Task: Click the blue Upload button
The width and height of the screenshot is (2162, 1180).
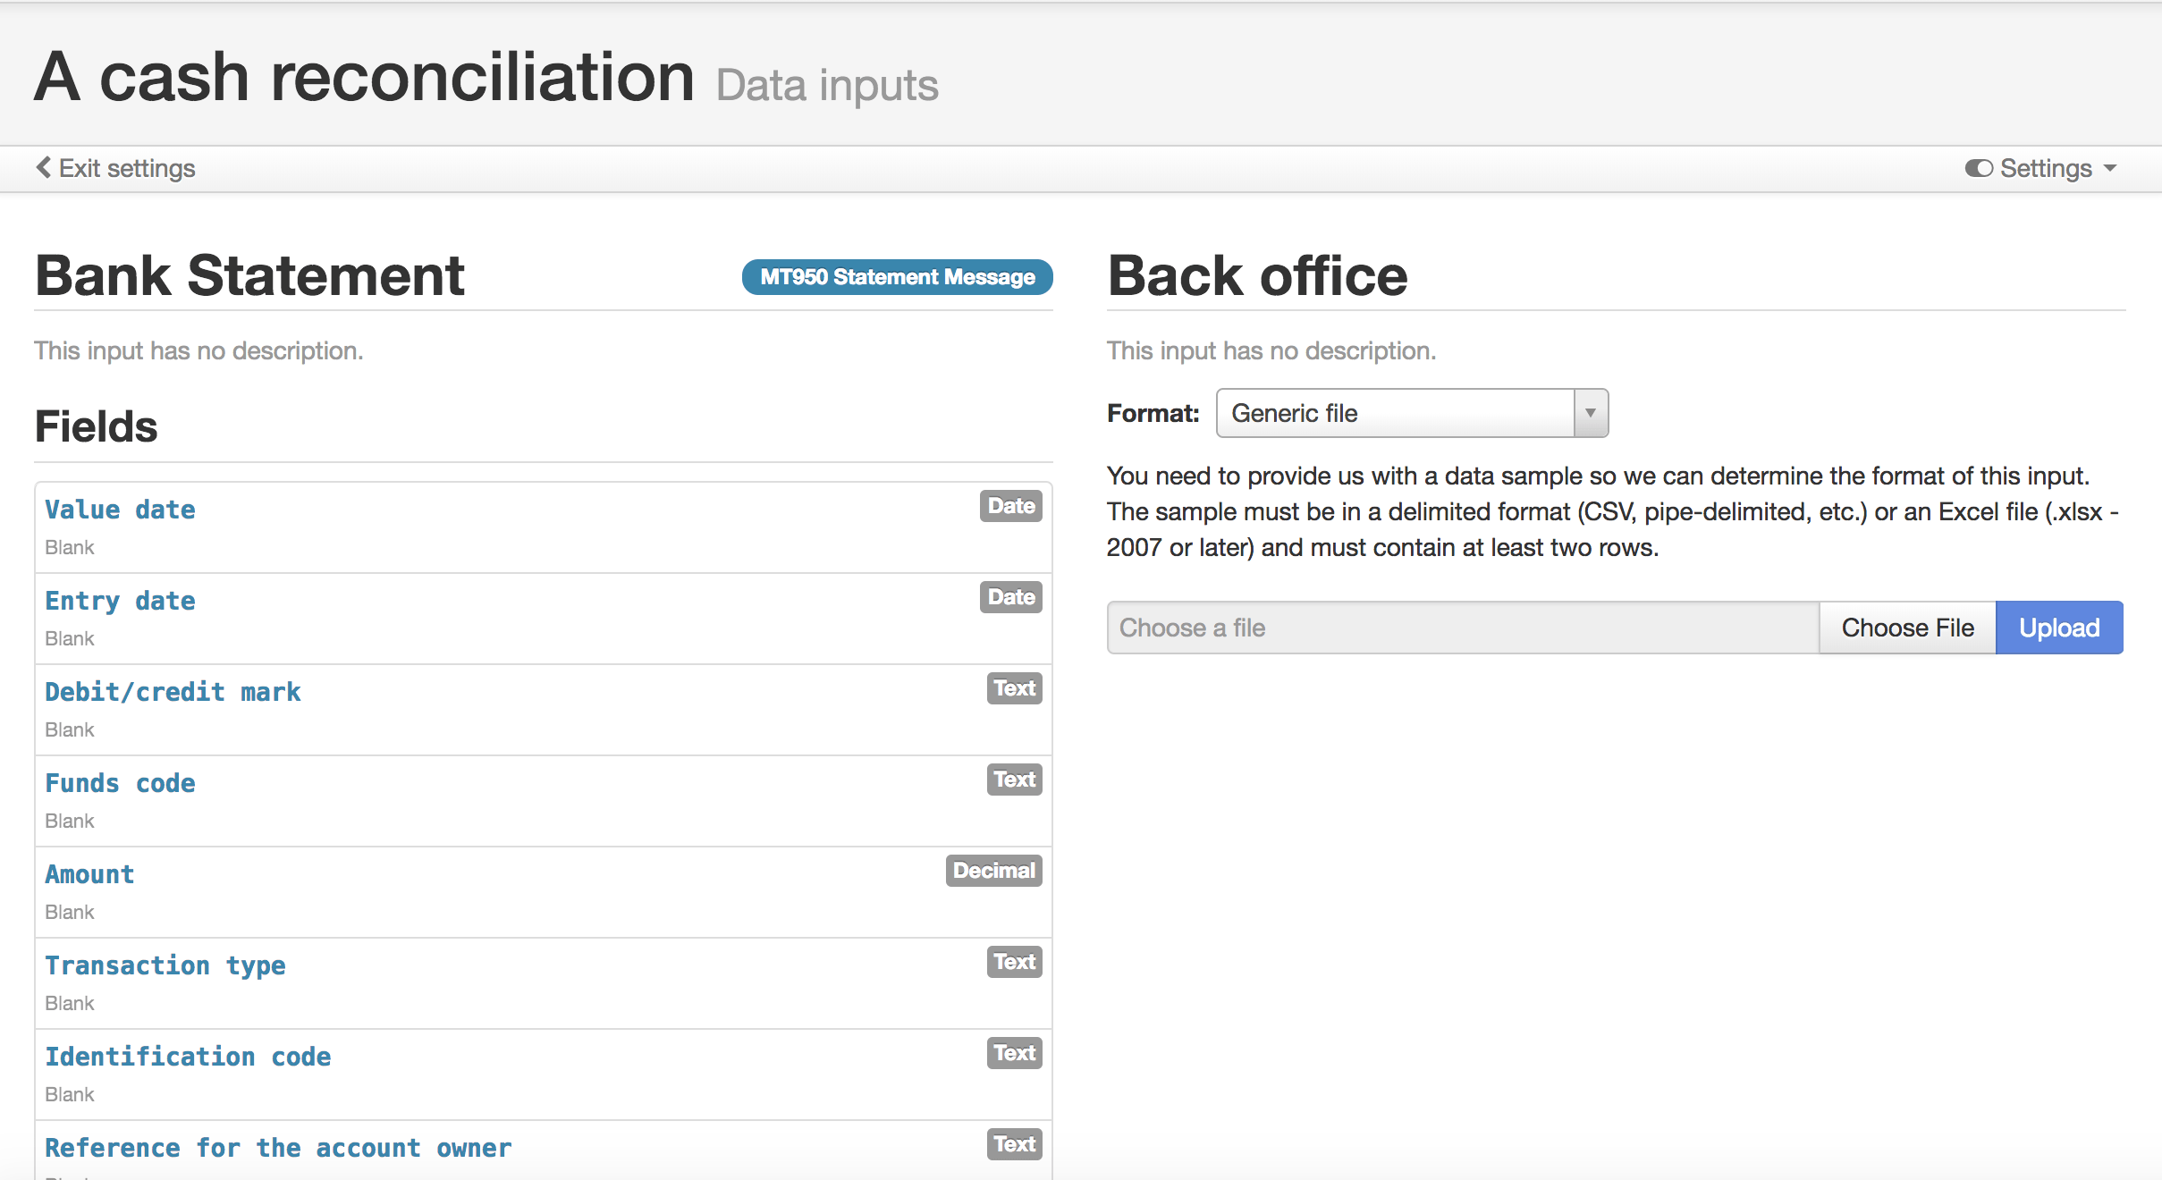Action: [x=2058, y=628]
